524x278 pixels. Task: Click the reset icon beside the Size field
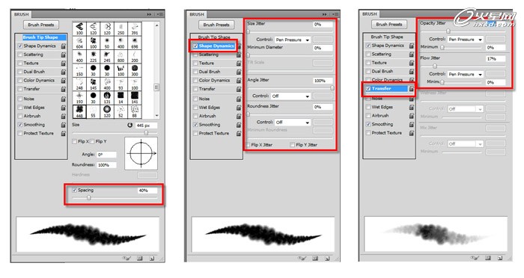(130, 125)
